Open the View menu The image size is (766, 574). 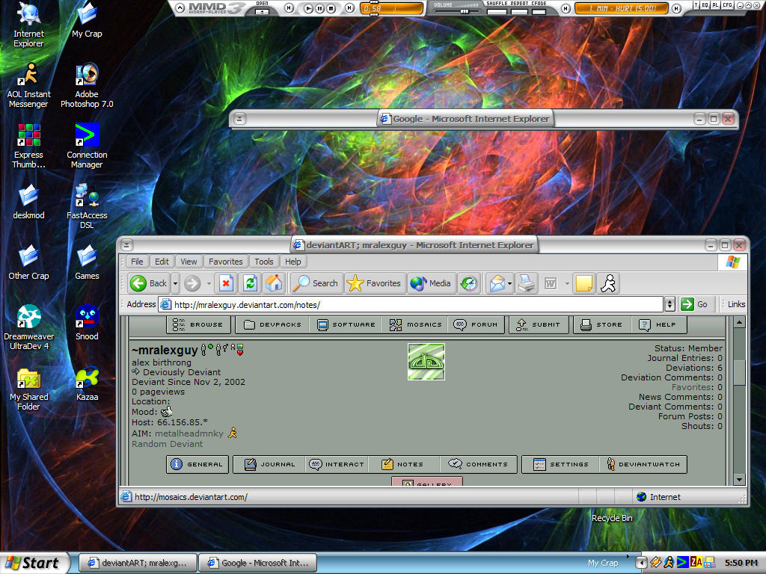[x=189, y=262]
